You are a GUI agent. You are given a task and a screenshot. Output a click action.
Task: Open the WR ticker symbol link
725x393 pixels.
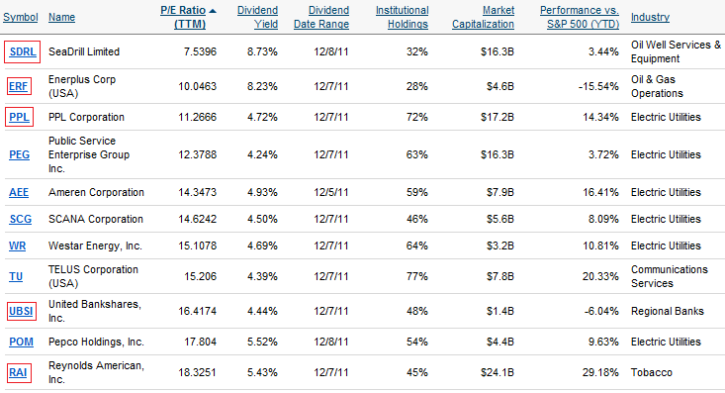[18, 246]
